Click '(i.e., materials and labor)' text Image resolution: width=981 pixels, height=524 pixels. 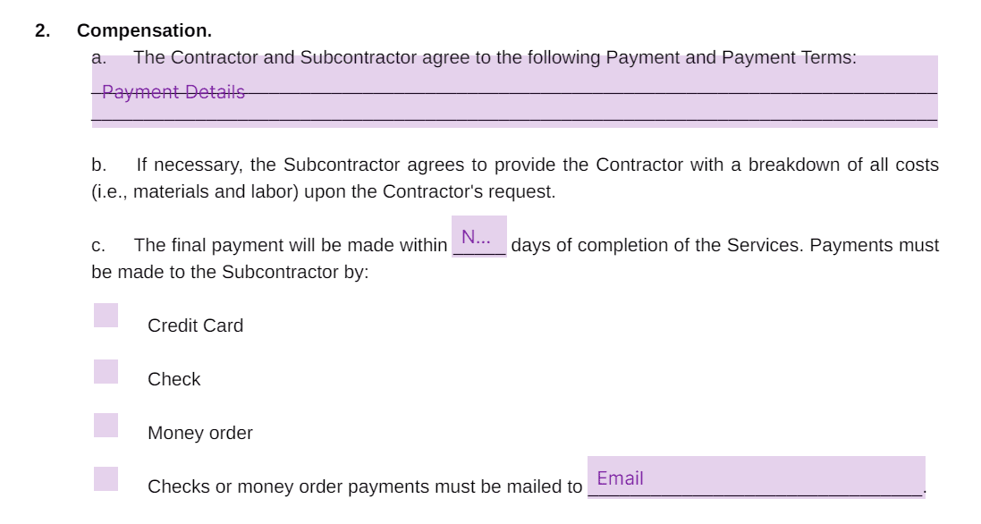tap(195, 191)
